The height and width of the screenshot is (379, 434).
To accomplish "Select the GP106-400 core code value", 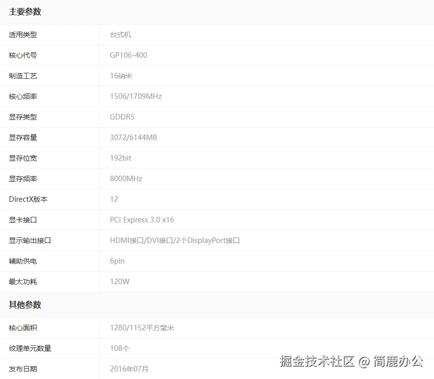I will pos(128,55).
